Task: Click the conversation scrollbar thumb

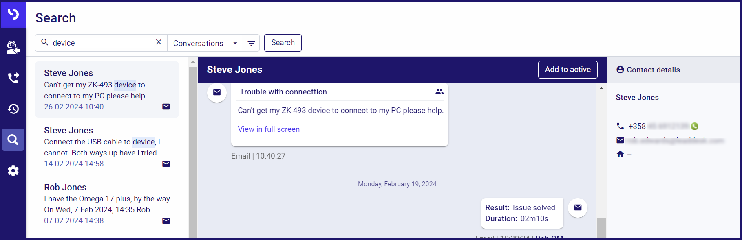Action: (601, 228)
